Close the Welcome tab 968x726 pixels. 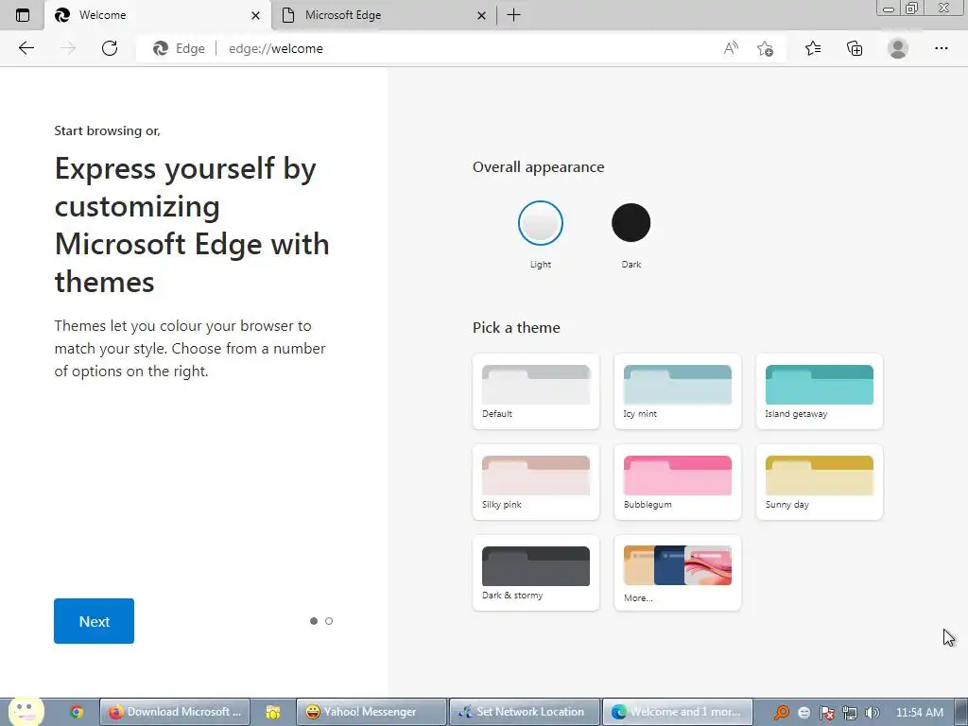pyautogui.click(x=255, y=15)
